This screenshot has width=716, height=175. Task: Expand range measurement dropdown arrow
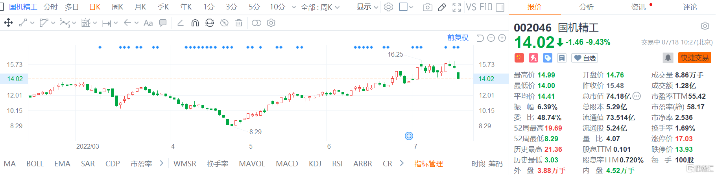click(x=116, y=23)
